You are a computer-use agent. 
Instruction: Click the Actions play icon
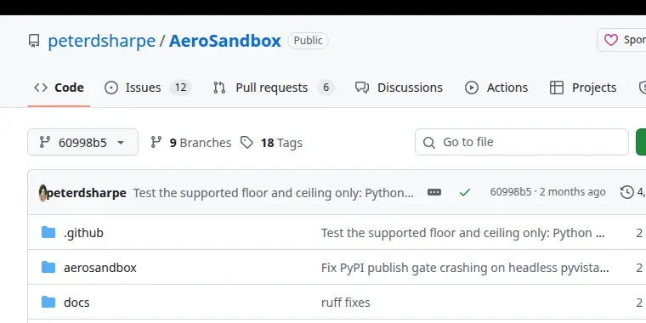pos(472,88)
